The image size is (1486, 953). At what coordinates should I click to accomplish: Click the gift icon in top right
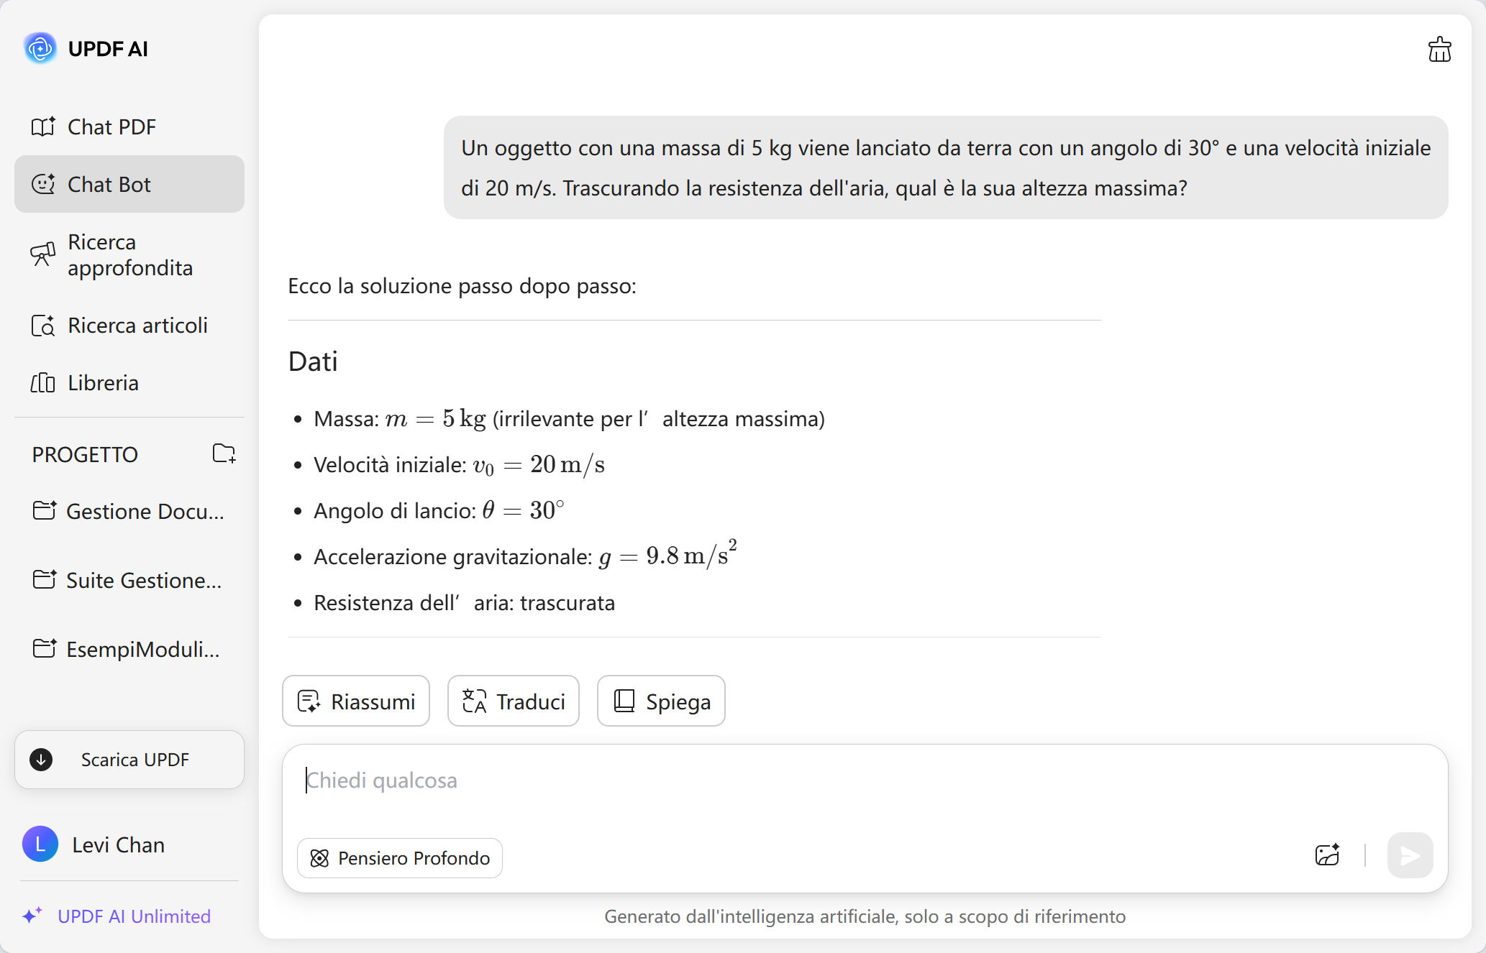point(1439,48)
